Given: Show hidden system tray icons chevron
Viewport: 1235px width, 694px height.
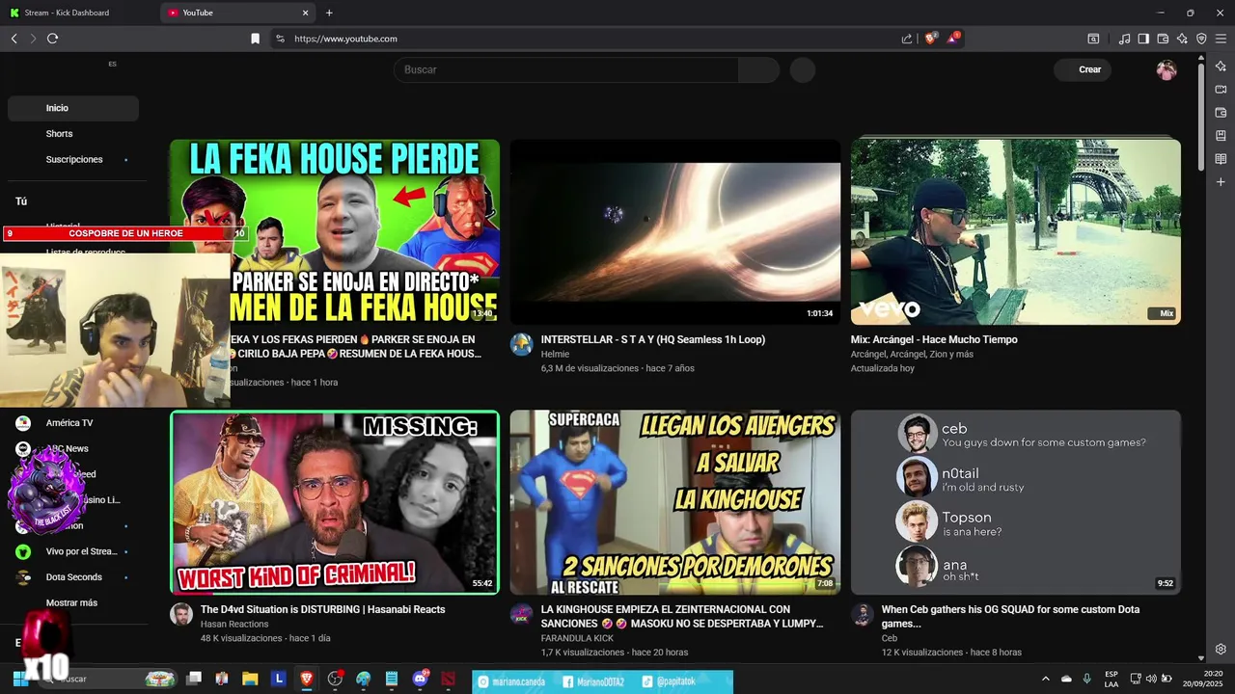Looking at the screenshot, I should [x=1046, y=679].
